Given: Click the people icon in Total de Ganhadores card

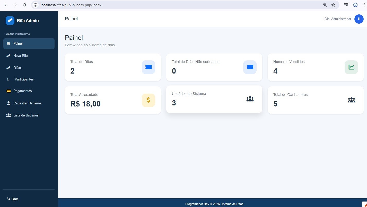Looking at the screenshot, I should coord(351,100).
